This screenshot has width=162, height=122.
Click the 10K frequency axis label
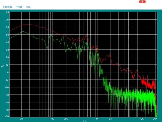142,119
